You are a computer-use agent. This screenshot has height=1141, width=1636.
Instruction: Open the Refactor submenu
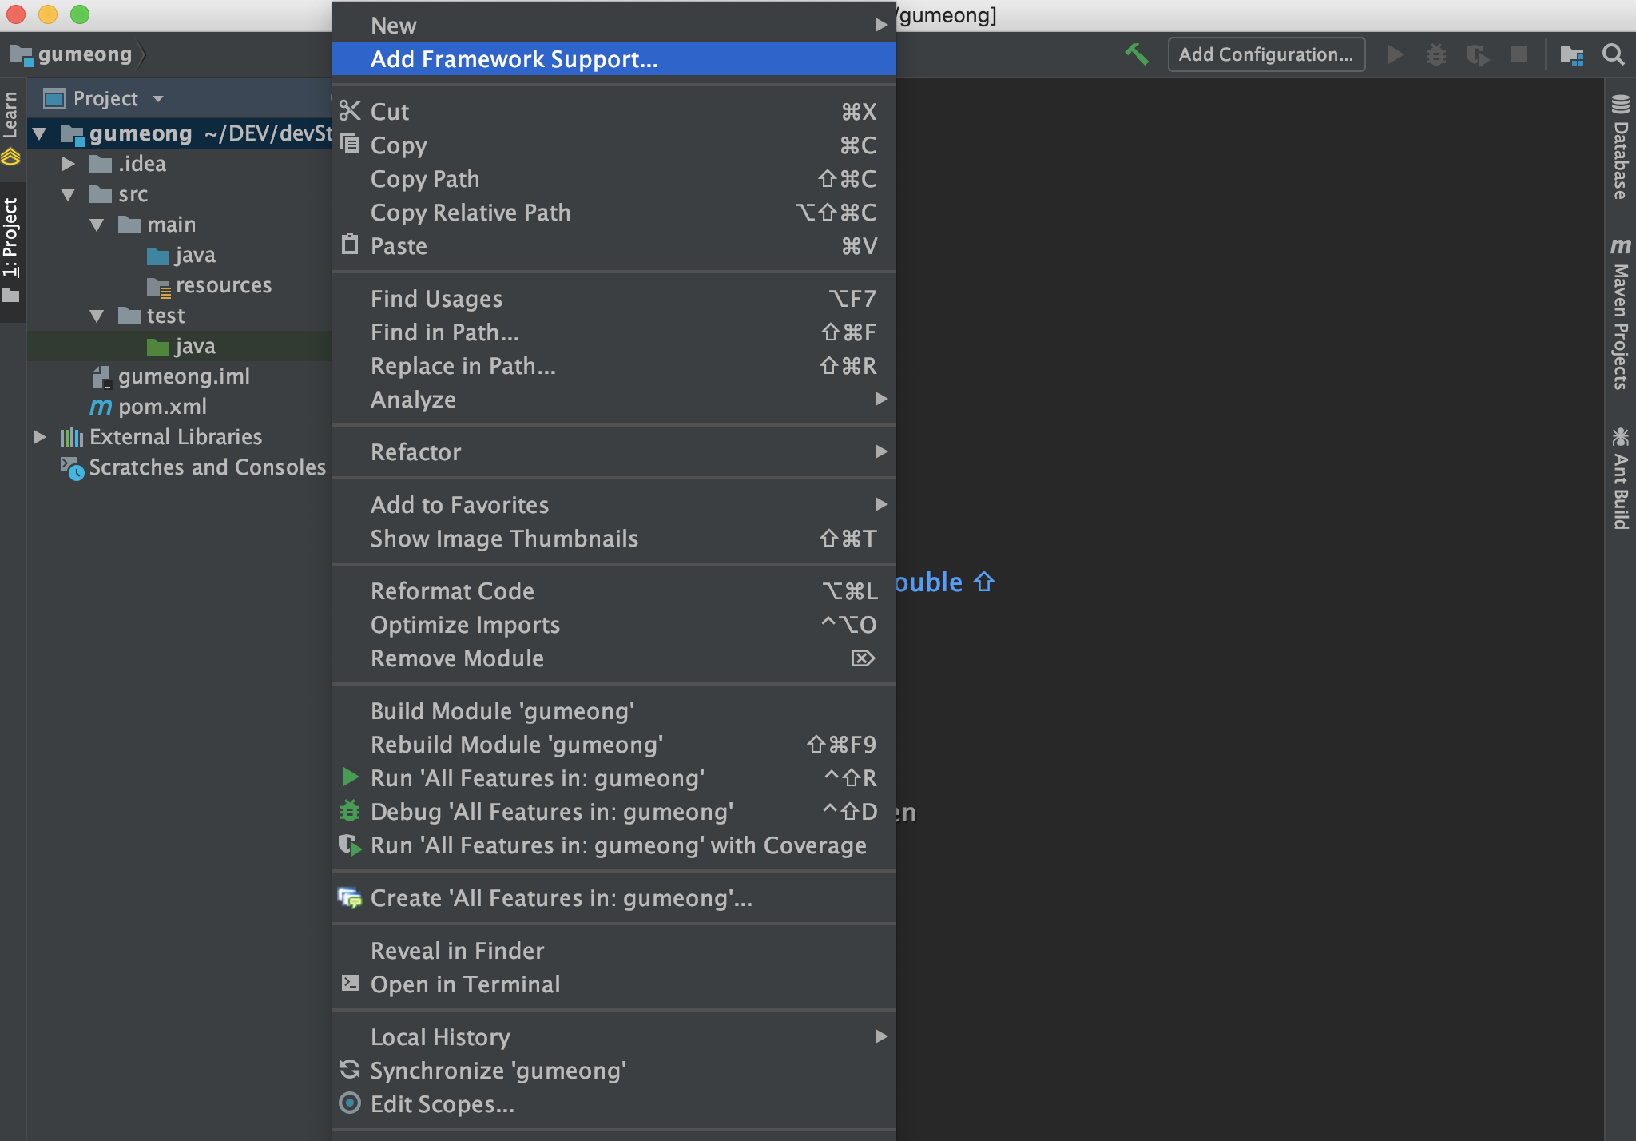pos(415,452)
